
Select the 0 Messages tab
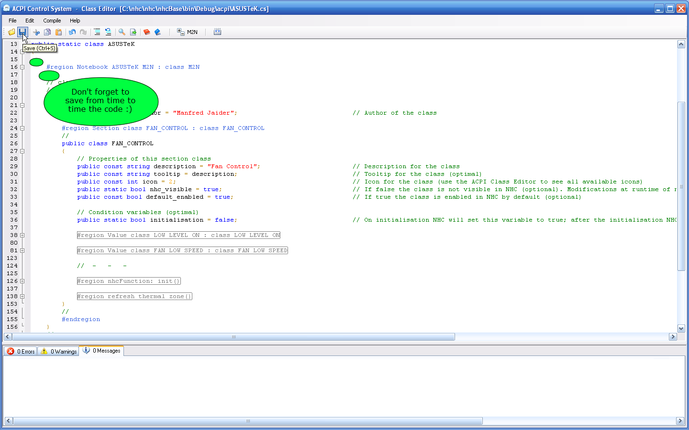(x=101, y=351)
